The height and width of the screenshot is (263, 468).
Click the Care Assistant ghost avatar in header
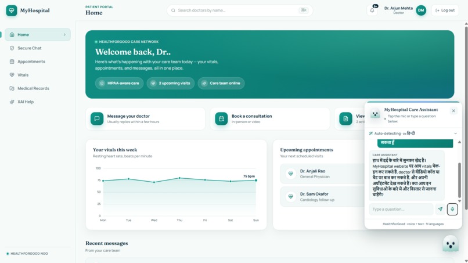pos(375,114)
